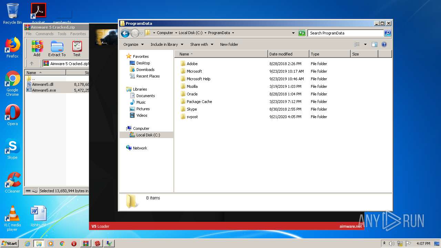This screenshot has width=441, height=248.
Task: Select the Adobe folder
Action: 192,64
